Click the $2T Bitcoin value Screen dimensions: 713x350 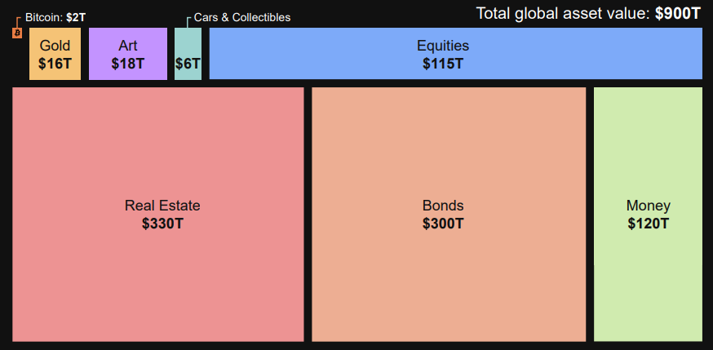tap(76, 16)
